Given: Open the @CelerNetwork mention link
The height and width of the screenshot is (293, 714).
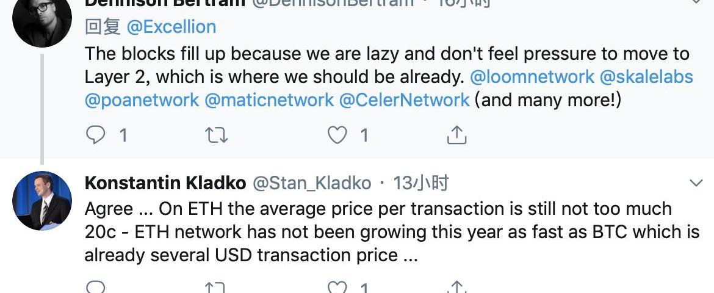Looking at the screenshot, I should 404,99.
